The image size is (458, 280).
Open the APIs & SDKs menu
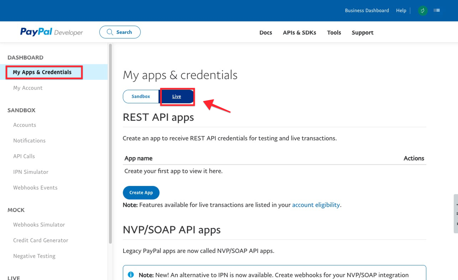[x=300, y=32]
